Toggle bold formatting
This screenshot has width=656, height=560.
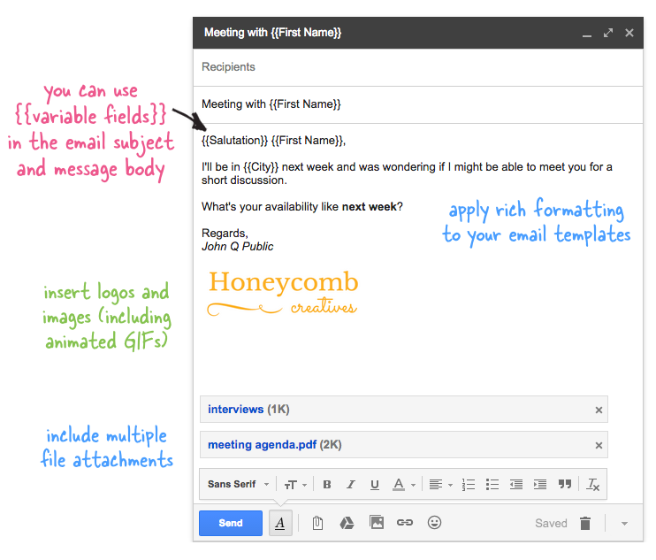[x=327, y=485]
